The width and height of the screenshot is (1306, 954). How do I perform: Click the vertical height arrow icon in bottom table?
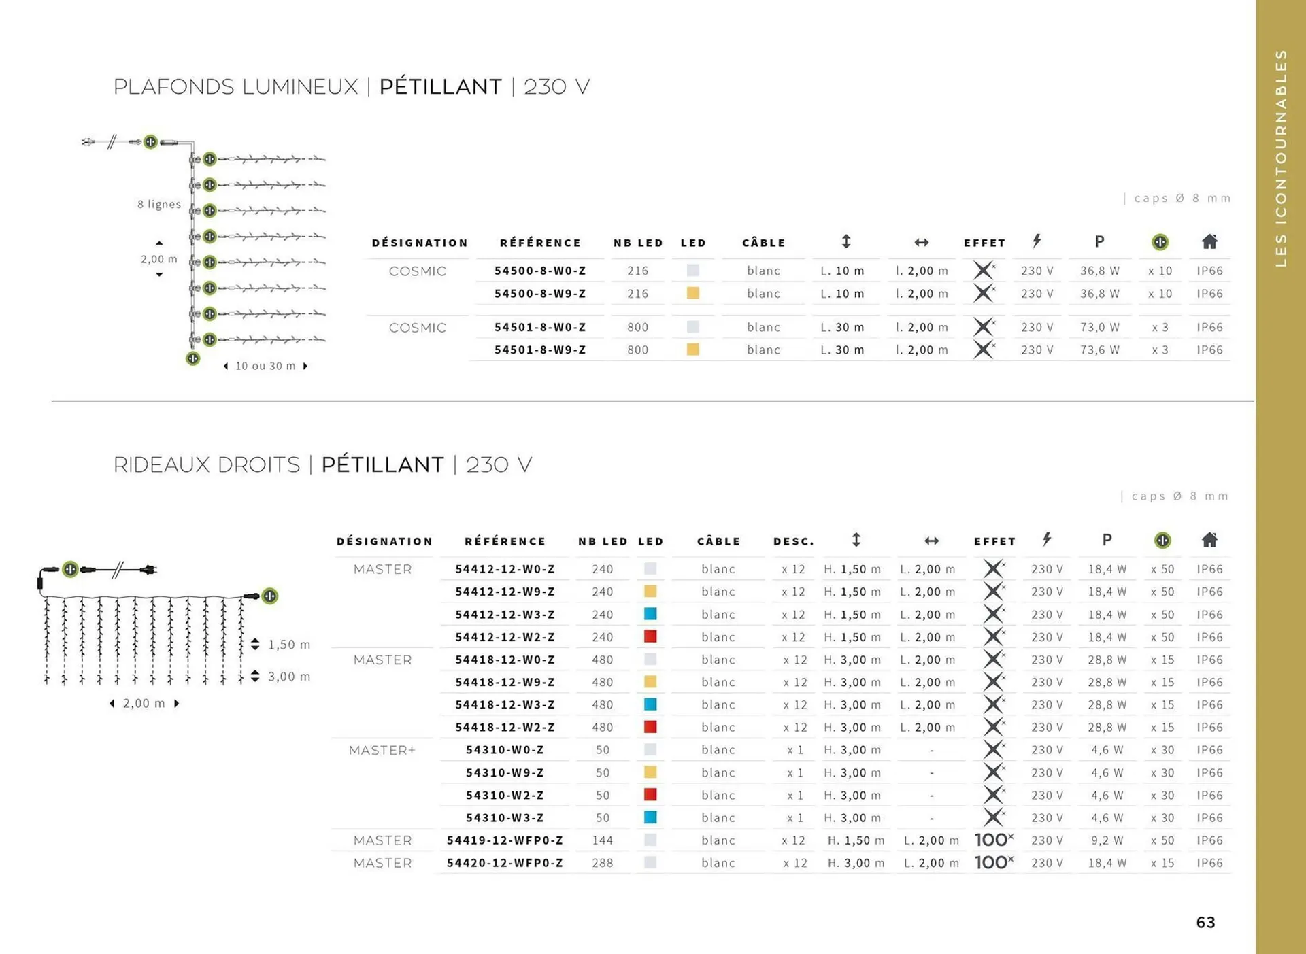tap(856, 540)
